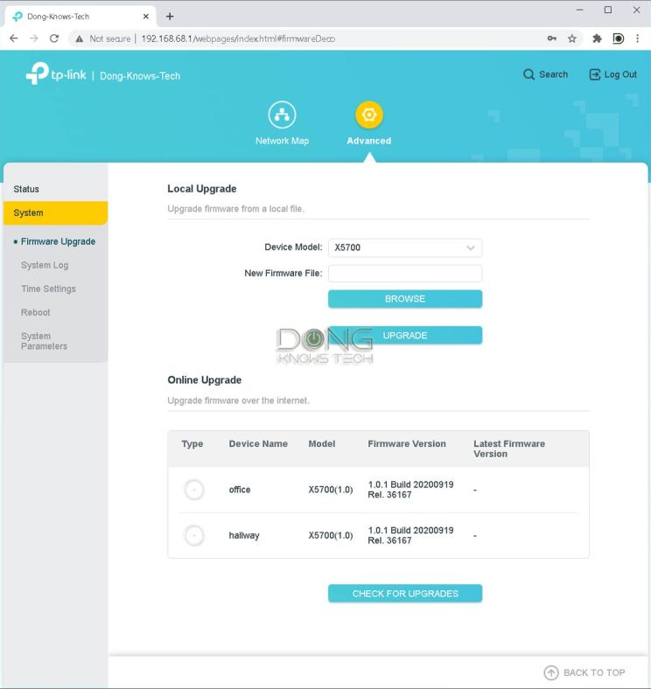Viewport: 651px width, 689px height.
Task: Open System Log in sidebar
Action: (x=45, y=265)
